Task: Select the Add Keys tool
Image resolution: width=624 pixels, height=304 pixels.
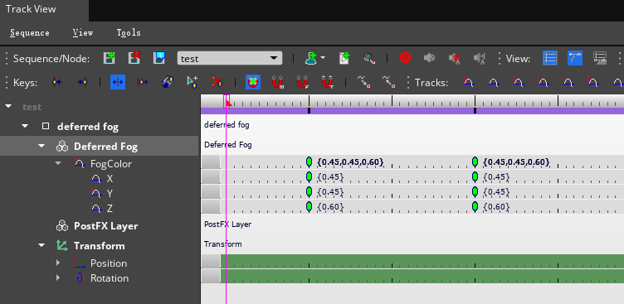Action: [x=193, y=82]
